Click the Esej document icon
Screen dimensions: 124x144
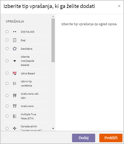click(15, 40)
